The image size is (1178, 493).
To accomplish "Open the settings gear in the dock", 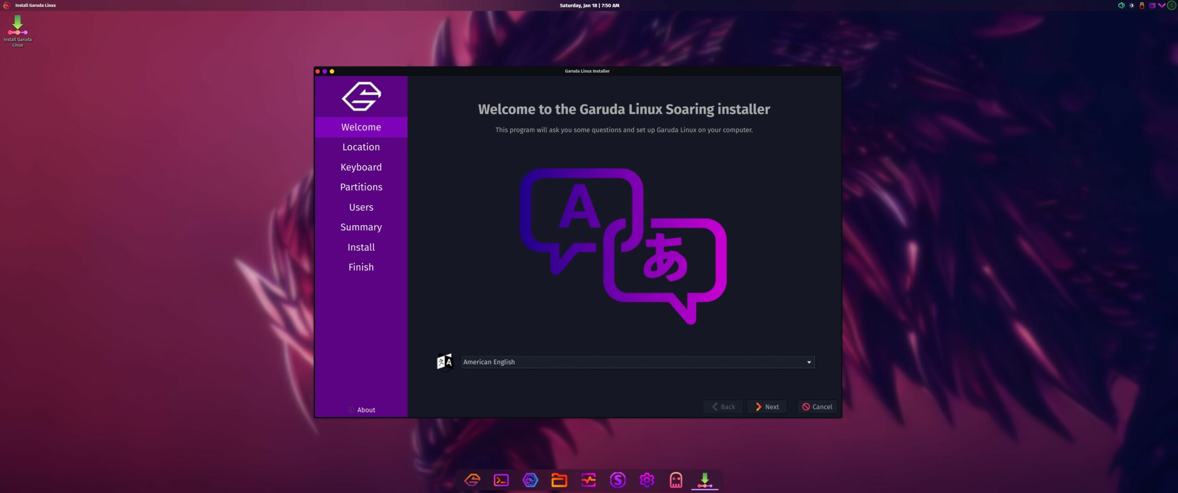I will (647, 480).
